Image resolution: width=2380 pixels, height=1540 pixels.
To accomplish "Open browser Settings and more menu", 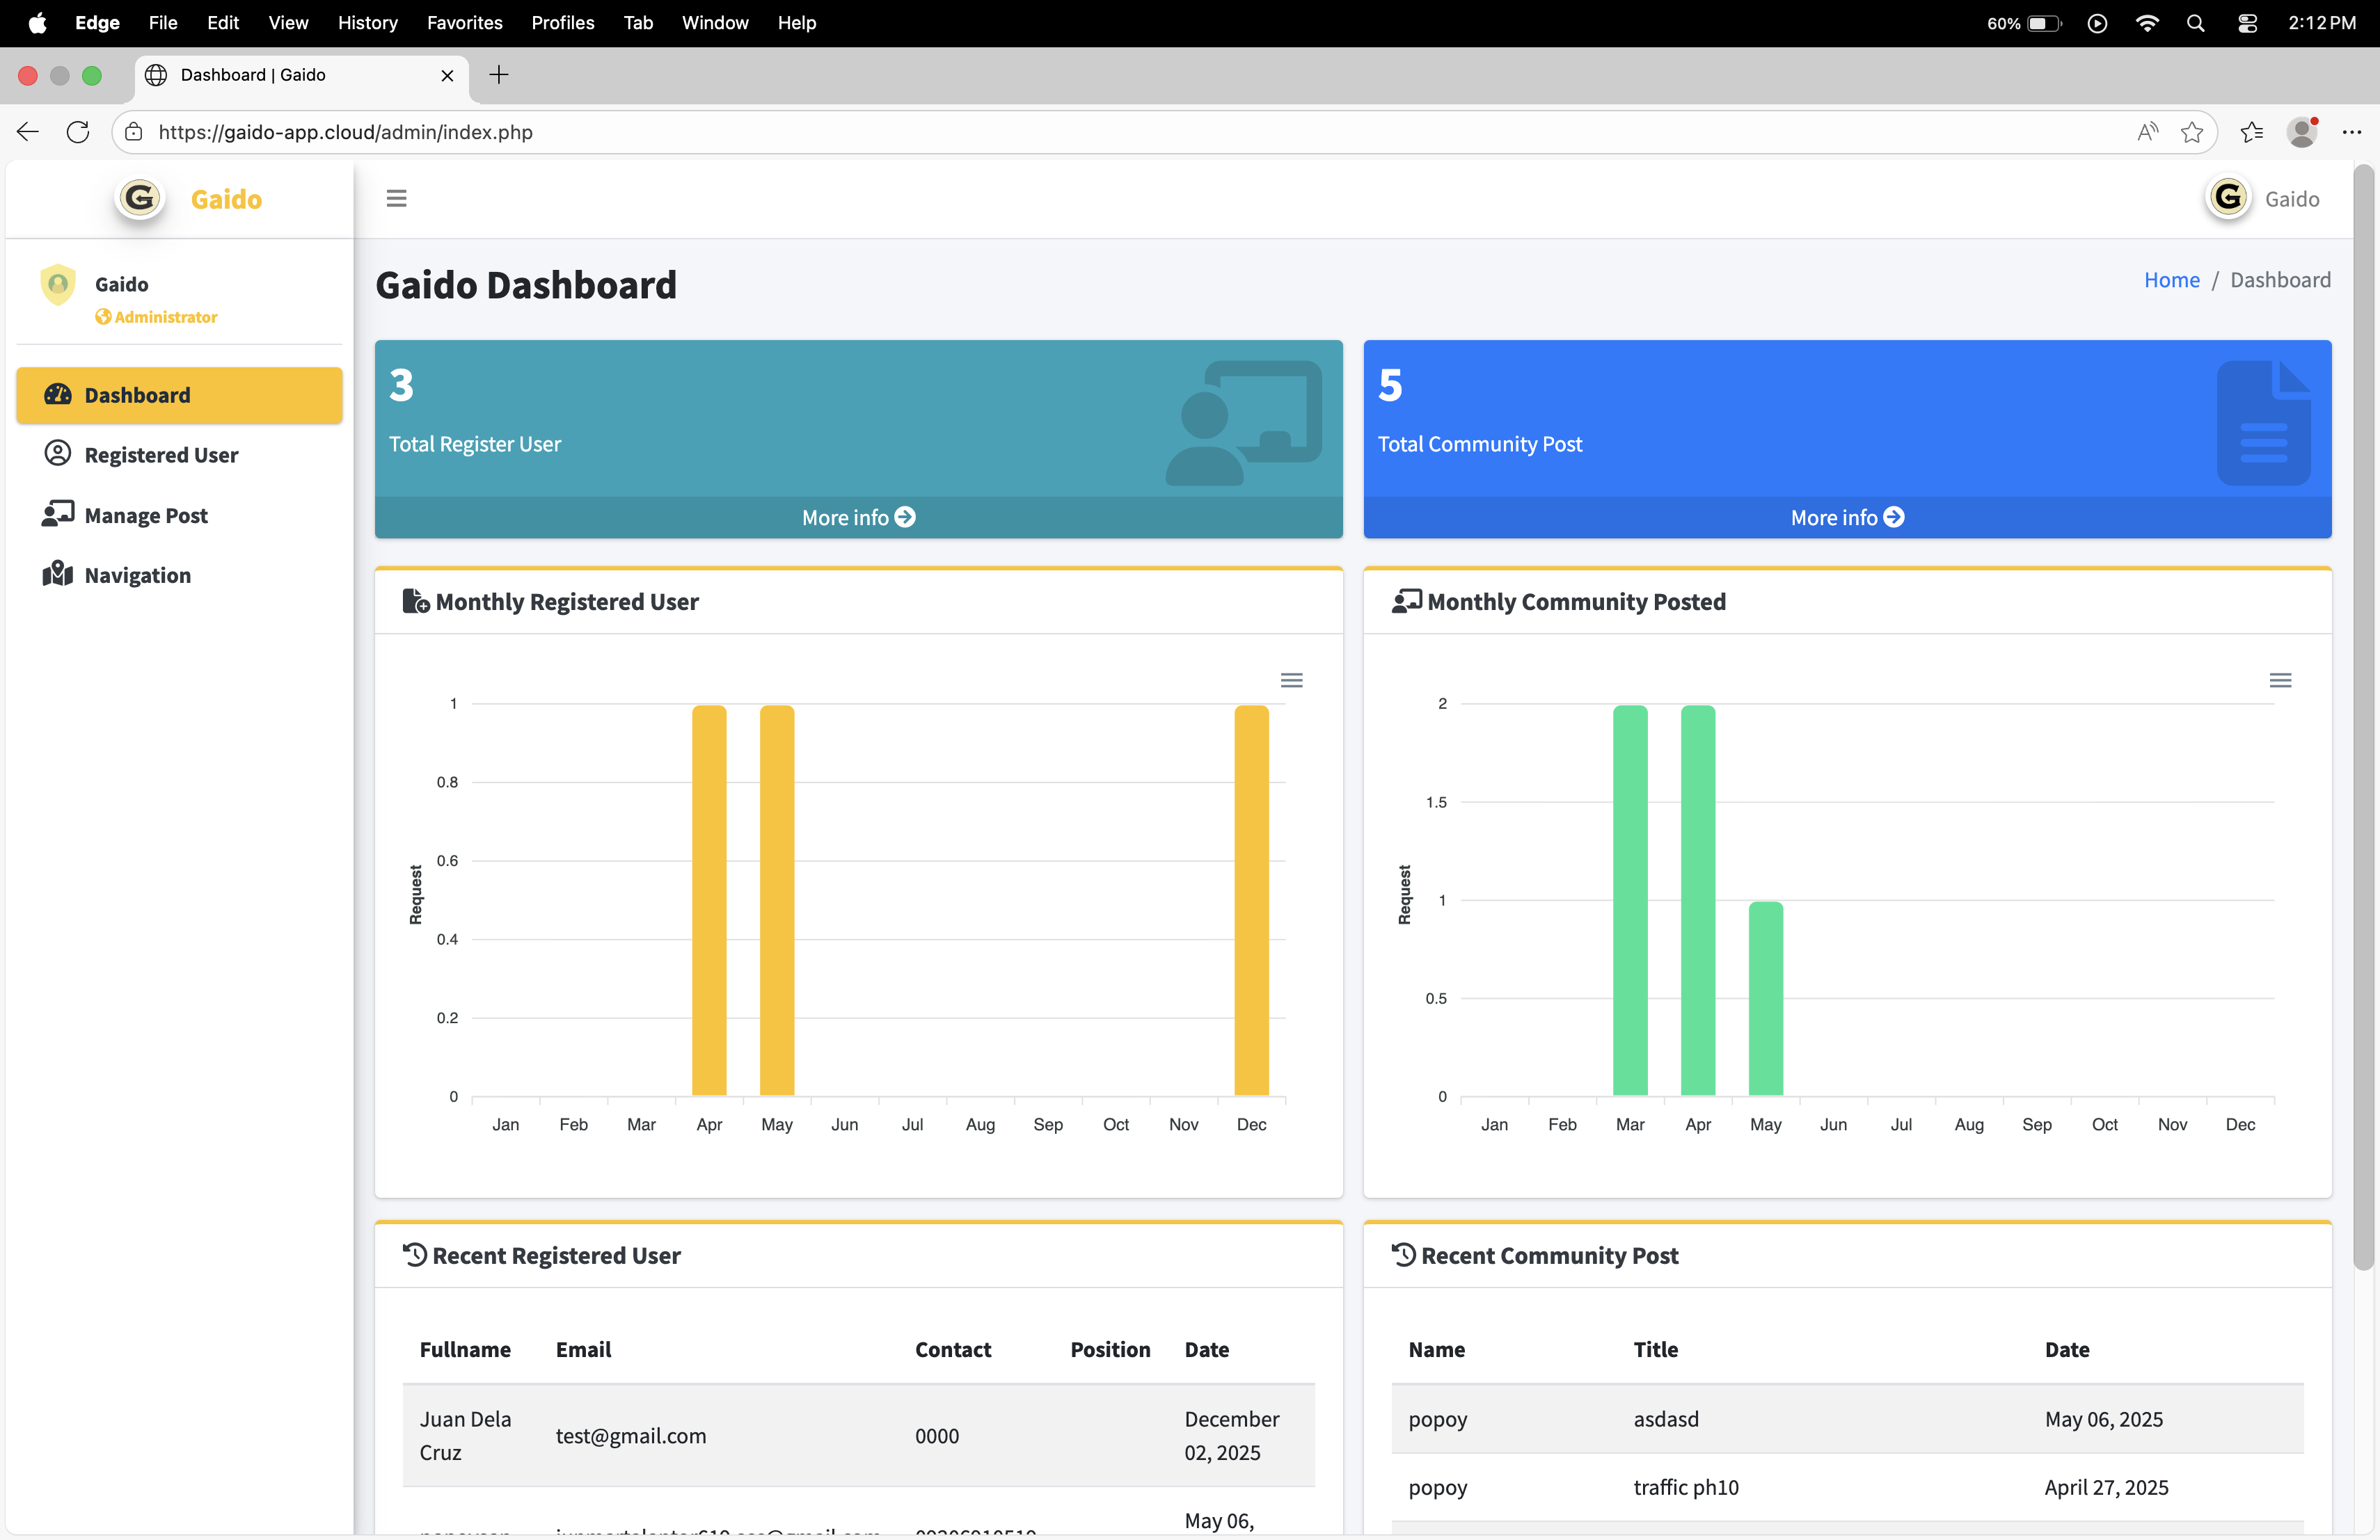I will [2351, 132].
